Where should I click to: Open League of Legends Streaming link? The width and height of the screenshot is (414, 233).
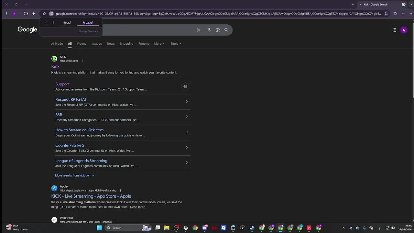81,161
